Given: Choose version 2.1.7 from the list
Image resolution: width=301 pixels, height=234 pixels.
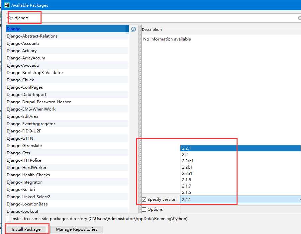Looking at the screenshot, I should tap(241, 186).
